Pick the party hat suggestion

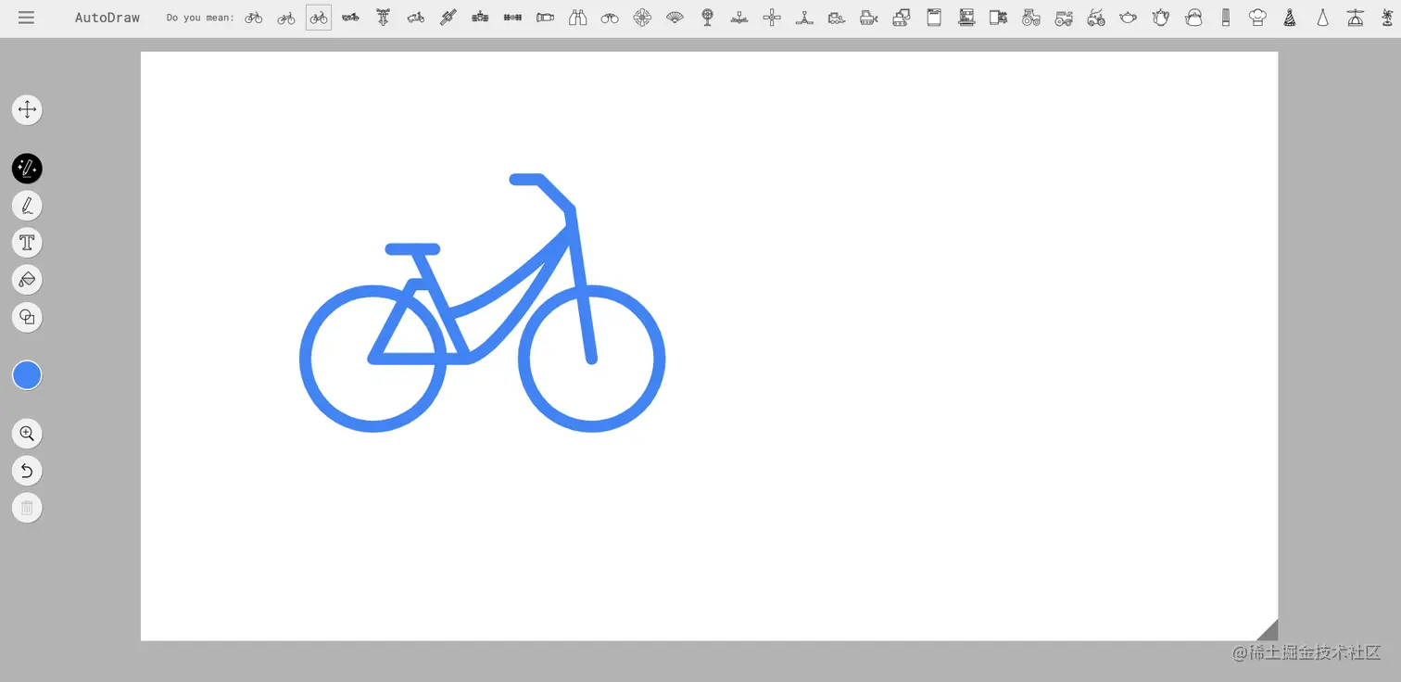1289,17
